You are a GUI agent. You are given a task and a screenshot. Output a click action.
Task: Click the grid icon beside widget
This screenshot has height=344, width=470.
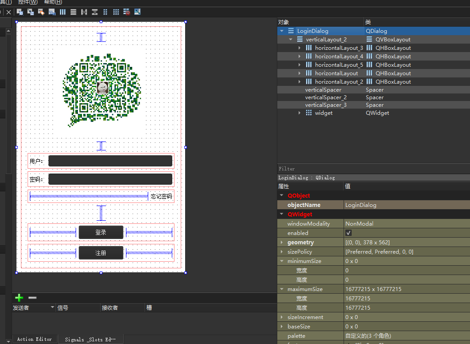point(309,113)
